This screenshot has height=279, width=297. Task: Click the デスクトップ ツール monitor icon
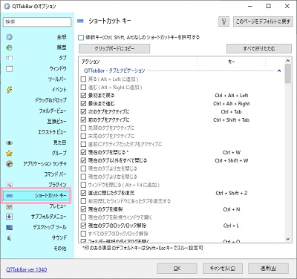pyautogui.click(x=9, y=227)
